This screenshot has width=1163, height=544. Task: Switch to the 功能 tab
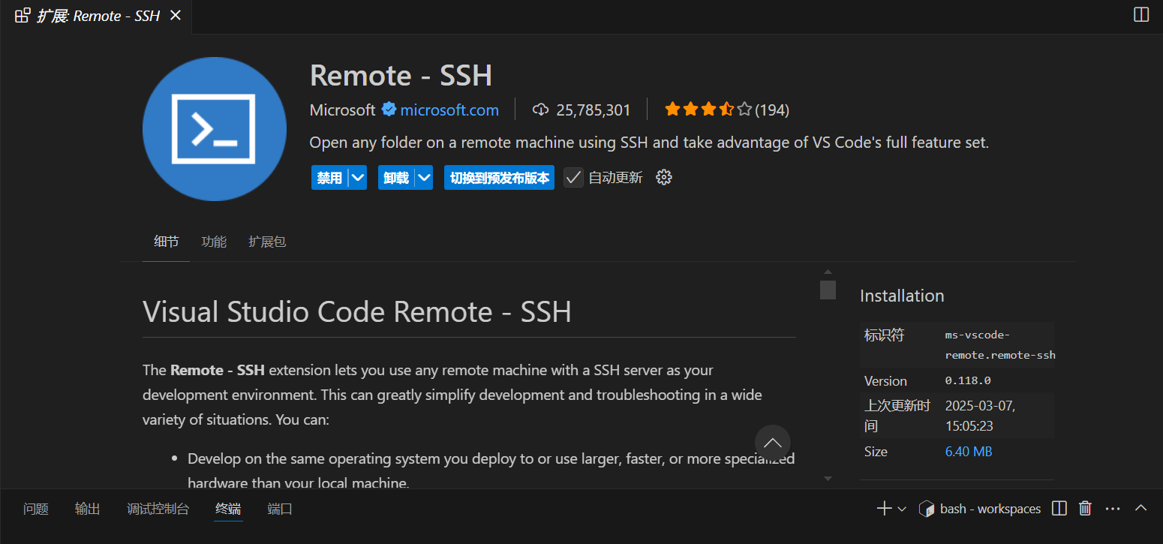click(x=214, y=242)
